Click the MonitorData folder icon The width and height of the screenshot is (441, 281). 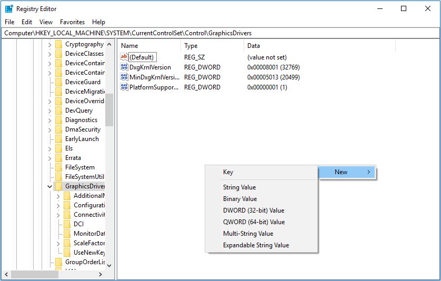[x=67, y=234]
